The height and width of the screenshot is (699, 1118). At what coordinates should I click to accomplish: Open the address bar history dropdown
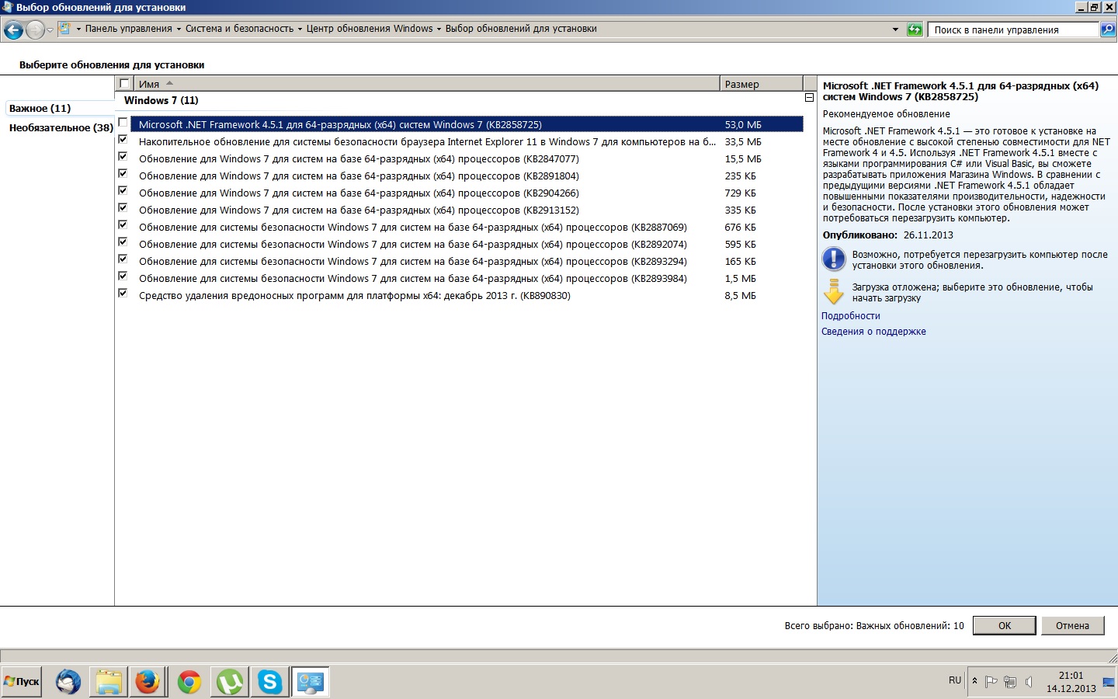[x=895, y=30]
